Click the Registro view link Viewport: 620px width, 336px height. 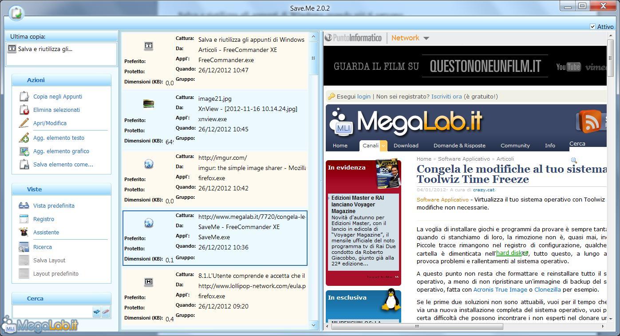(43, 219)
